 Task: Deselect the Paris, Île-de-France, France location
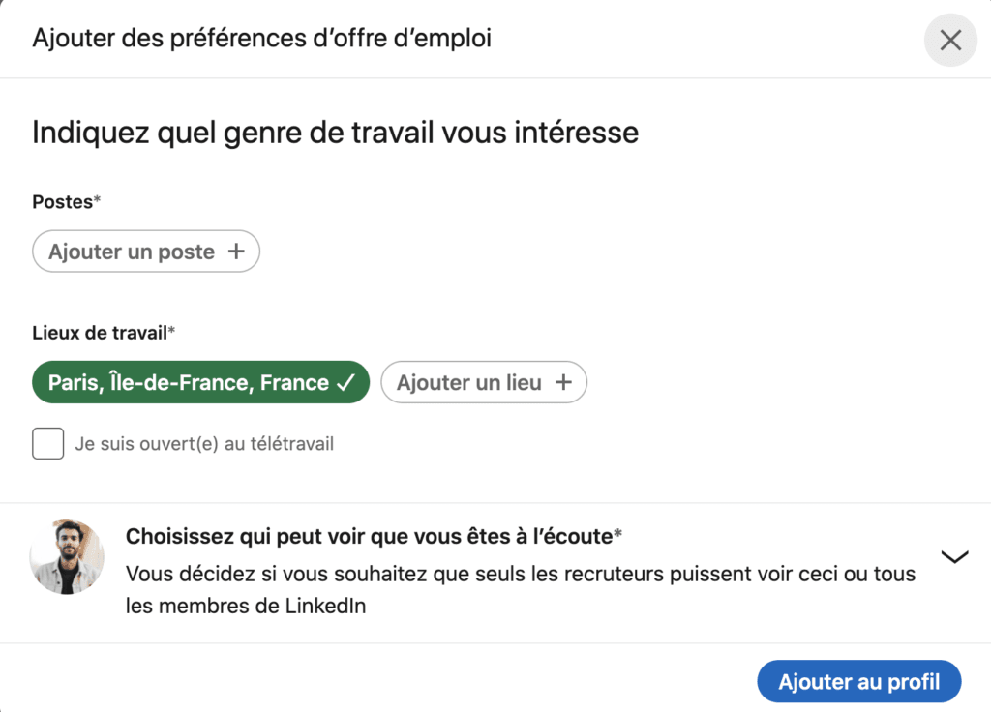tap(201, 382)
